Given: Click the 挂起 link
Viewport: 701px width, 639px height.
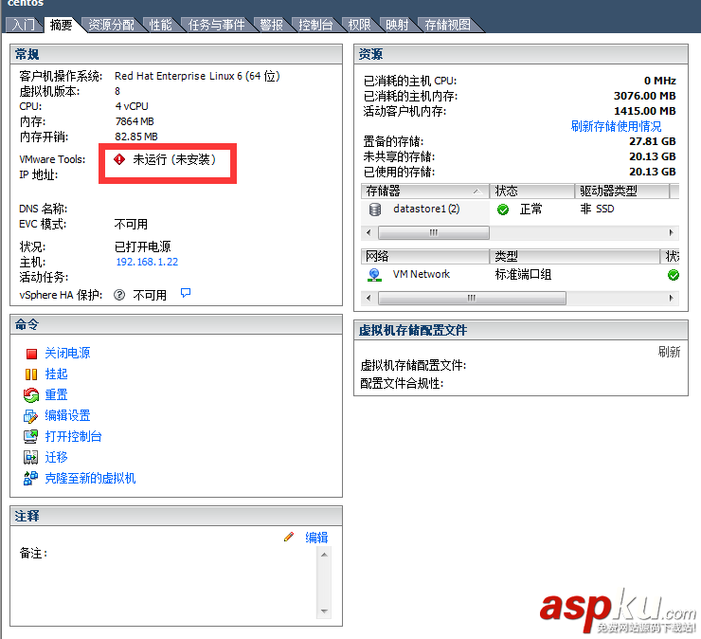Looking at the screenshot, I should point(56,374).
